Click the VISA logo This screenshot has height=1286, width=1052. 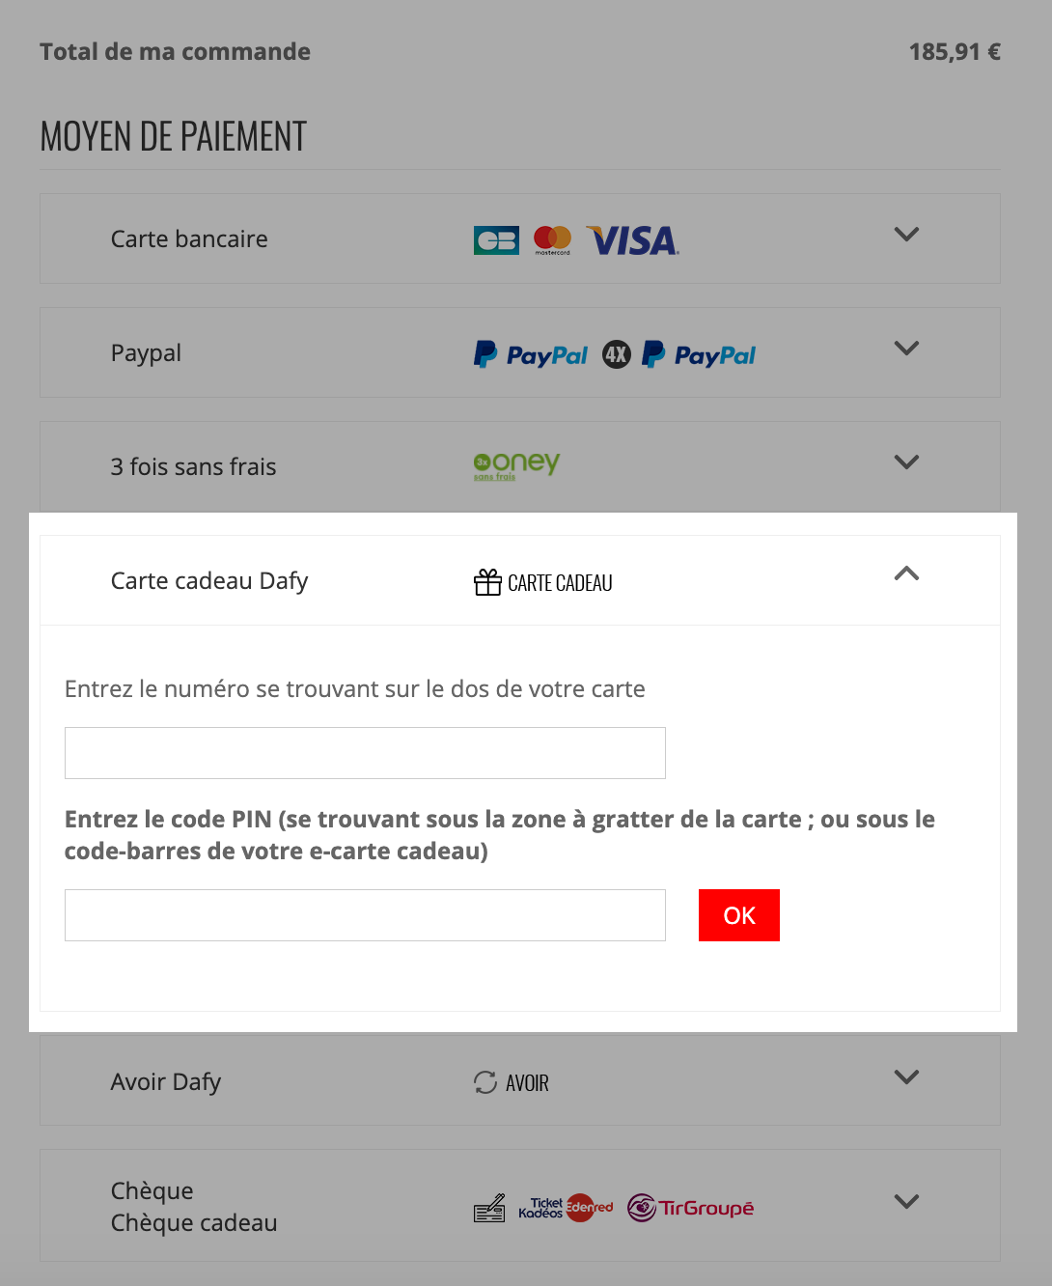(x=633, y=240)
